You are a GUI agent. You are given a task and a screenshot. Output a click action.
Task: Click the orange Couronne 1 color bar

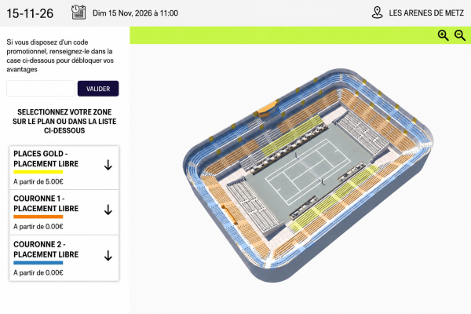pyautogui.click(x=38, y=217)
